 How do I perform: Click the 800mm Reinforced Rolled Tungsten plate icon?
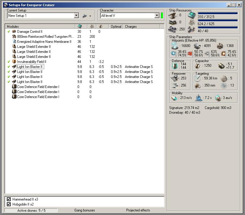pyautogui.click(x=14, y=37)
